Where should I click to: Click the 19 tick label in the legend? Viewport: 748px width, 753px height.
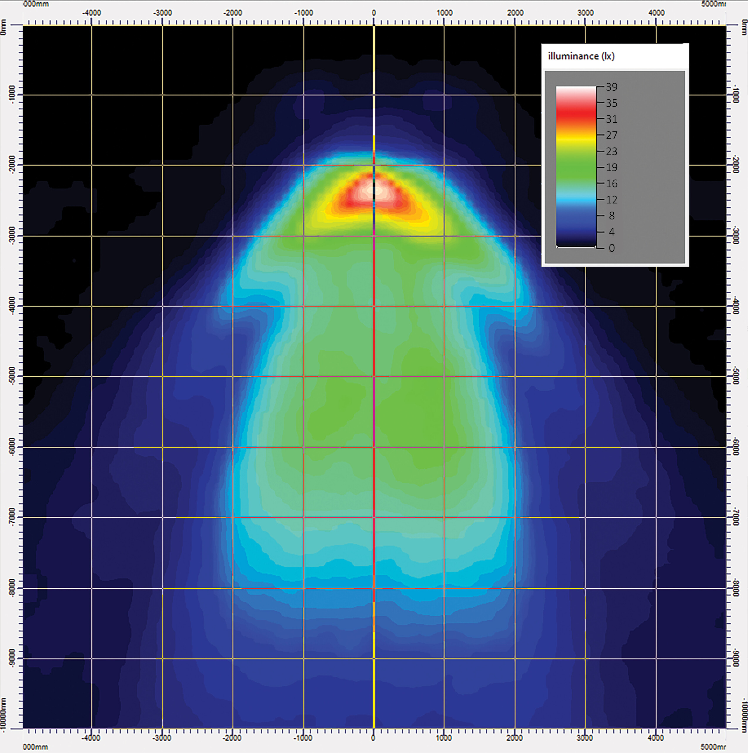click(x=611, y=168)
